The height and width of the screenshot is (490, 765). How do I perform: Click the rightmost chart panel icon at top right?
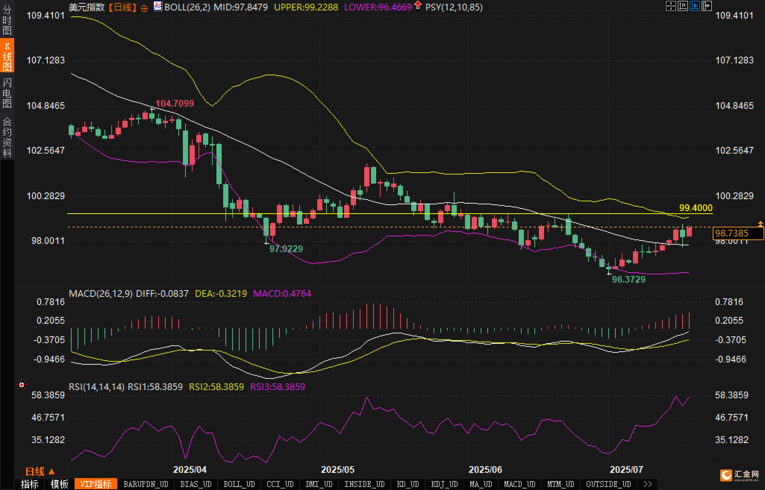click(706, 6)
